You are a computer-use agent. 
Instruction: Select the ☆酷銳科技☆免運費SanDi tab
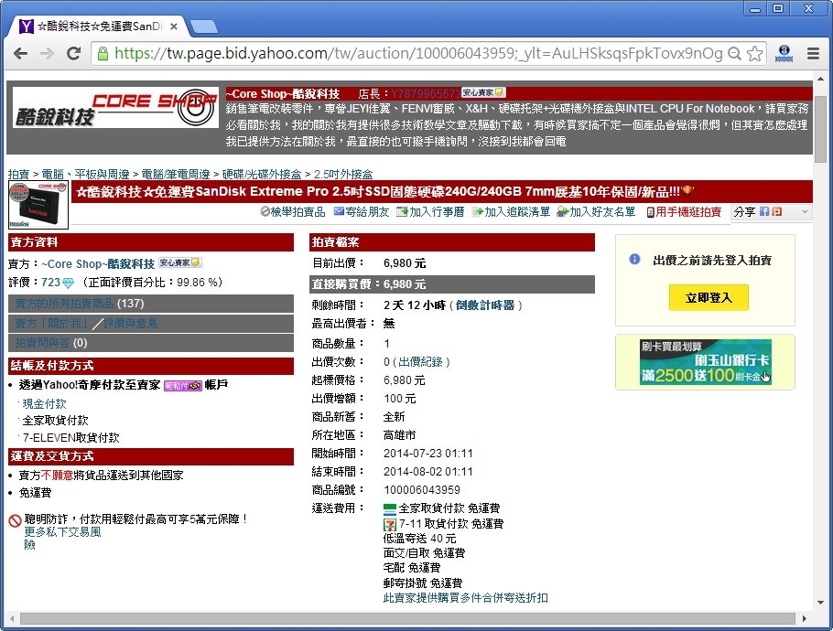(x=98, y=26)
